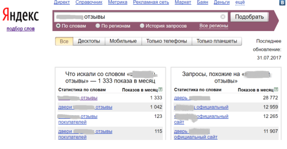The width and height of the screenshot is (287, 149).
Task: Expand the 'ещё' services menu
Action: [x=240, y=2]
